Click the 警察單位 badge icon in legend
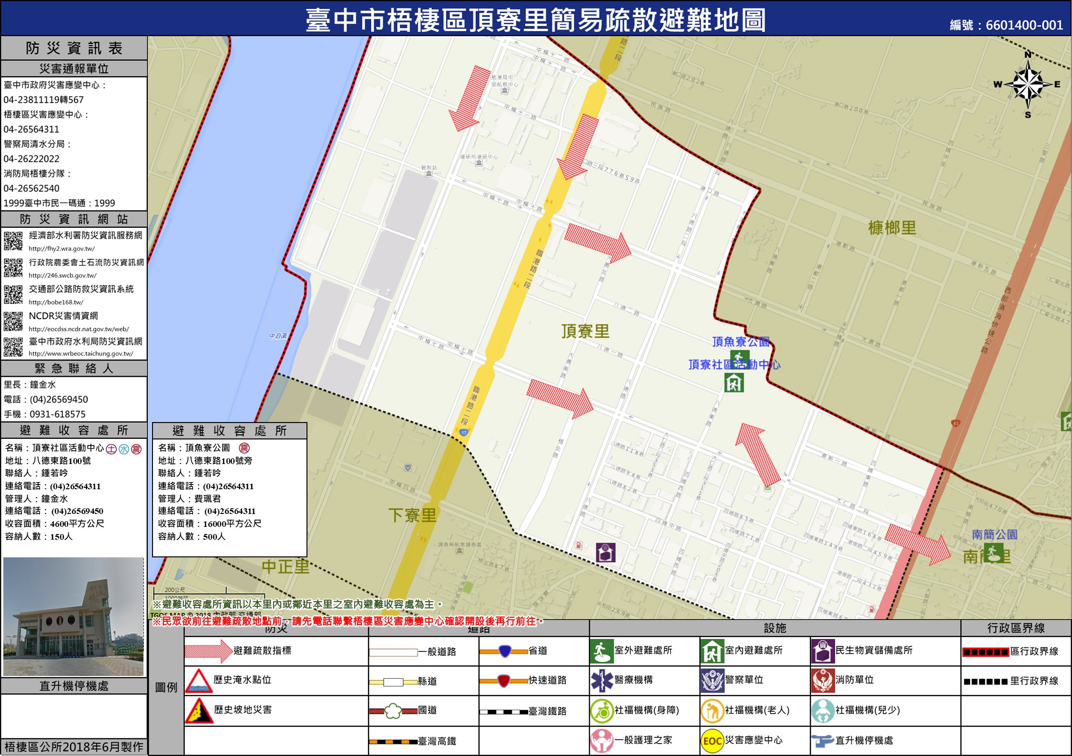This screenshot has height=756, width=1072. [712, 680]
